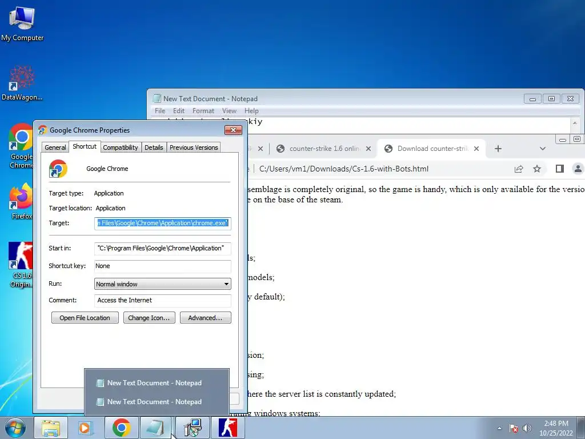Select second New Text Document taskbar preview
Viewport: 585px width, 439px height.
157,402
